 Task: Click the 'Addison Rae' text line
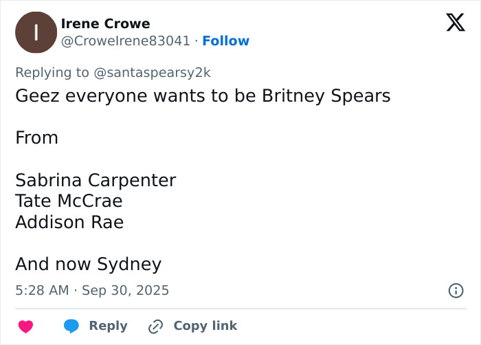pyautogui.click(x=69, y=222)
